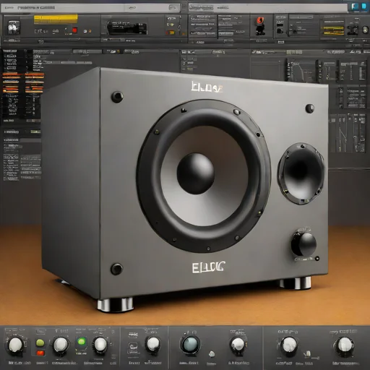Toggle the bright green round LED button

[x=82, y=342]
